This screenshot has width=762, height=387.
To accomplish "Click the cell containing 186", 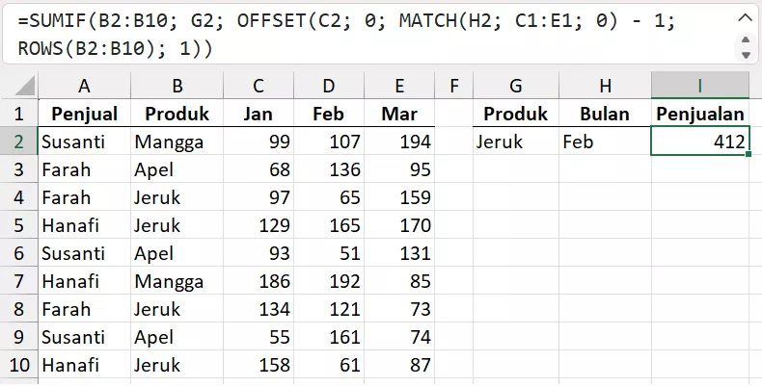I will (259, 282).
